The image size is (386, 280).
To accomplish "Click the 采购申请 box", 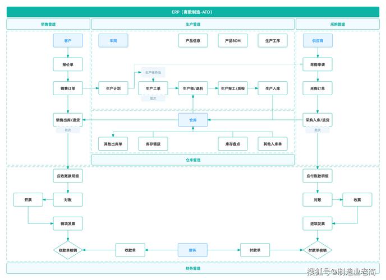I will point(318,64).
